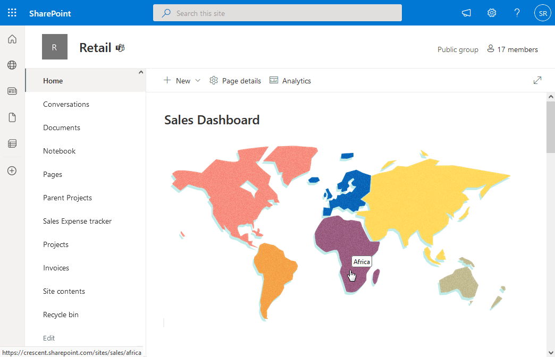Select the Home icon in the left rail
This screenshot has width=555, height=357.
(x=12, y=39)
